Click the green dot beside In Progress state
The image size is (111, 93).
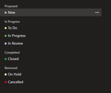pos(6,36)
